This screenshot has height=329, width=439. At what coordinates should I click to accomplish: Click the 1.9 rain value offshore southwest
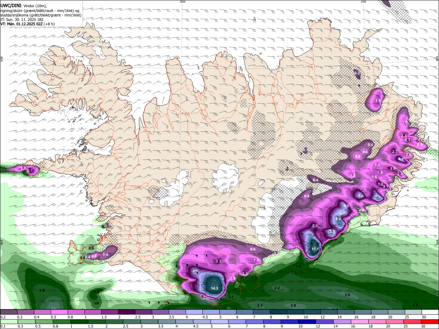42,291
